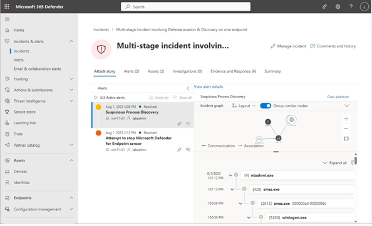Zoom out of the incident graph

[x=346, y=129]
